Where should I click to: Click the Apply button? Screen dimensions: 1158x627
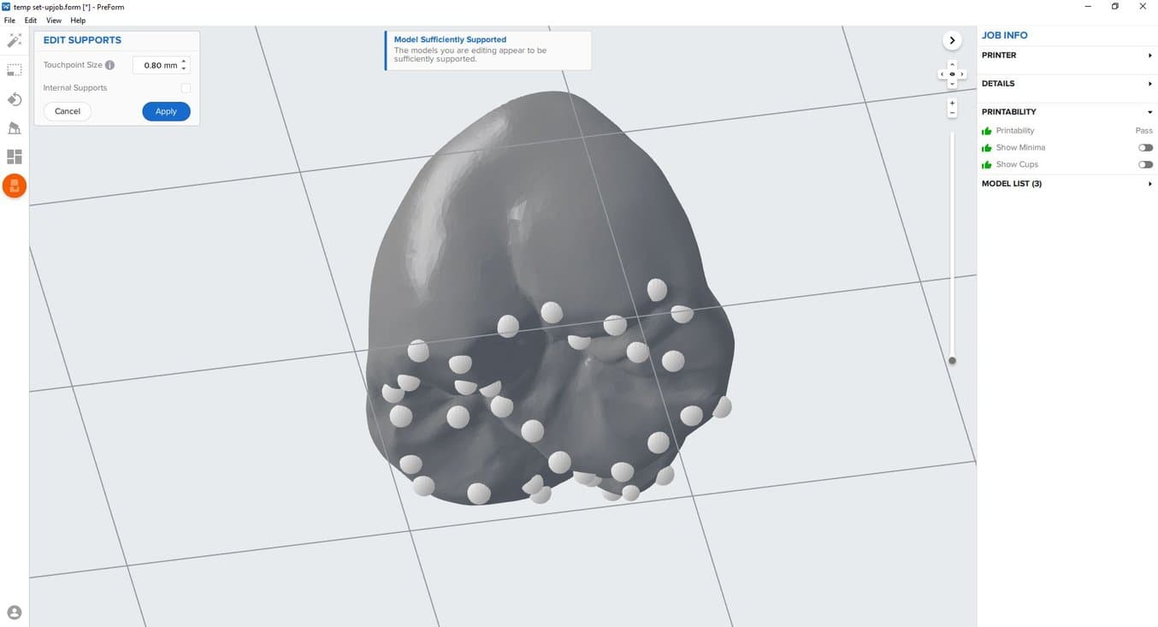(x=166, y=111)
